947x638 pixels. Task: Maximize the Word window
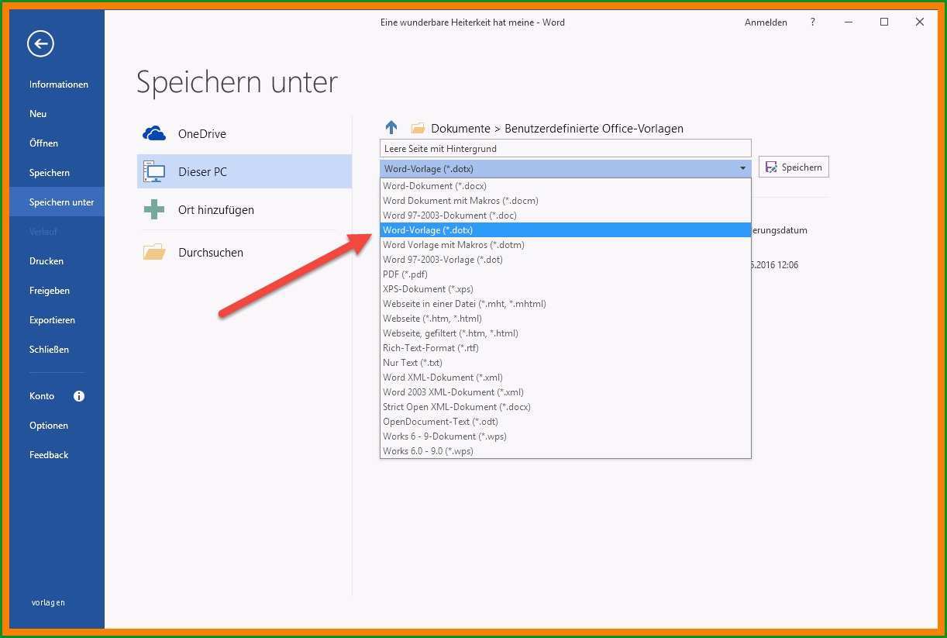click(x=884, y=22)
